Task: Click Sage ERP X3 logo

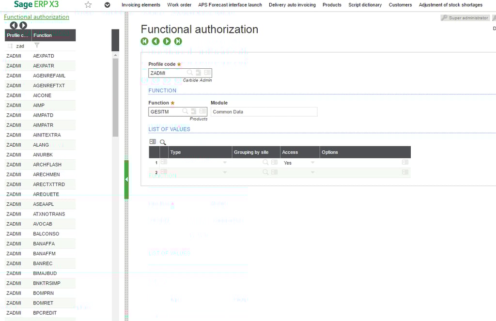Action: (36, 4)
